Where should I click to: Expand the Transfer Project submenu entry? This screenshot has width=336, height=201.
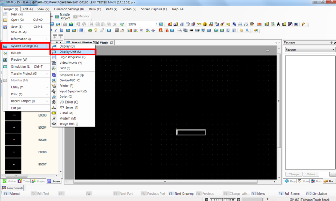point(26,74)
